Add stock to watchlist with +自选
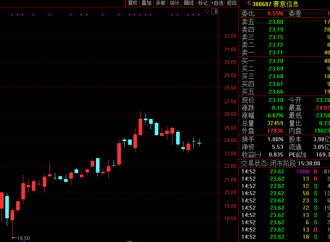 point(217,3)
